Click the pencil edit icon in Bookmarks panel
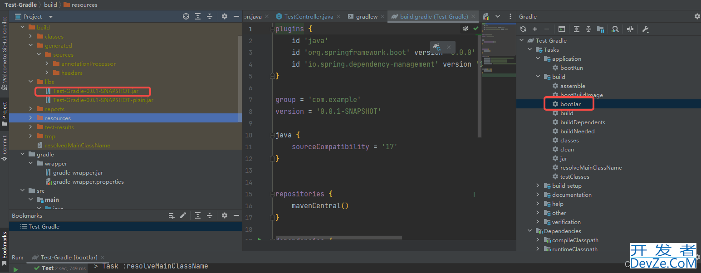 point(183,215)
